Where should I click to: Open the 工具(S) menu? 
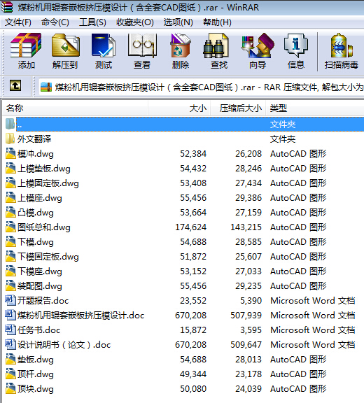point(92,22)
